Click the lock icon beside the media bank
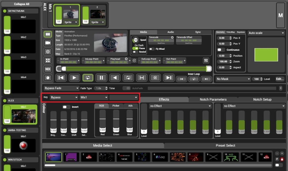The width and height of the screenshot is (288, 171). coord(282,159)
